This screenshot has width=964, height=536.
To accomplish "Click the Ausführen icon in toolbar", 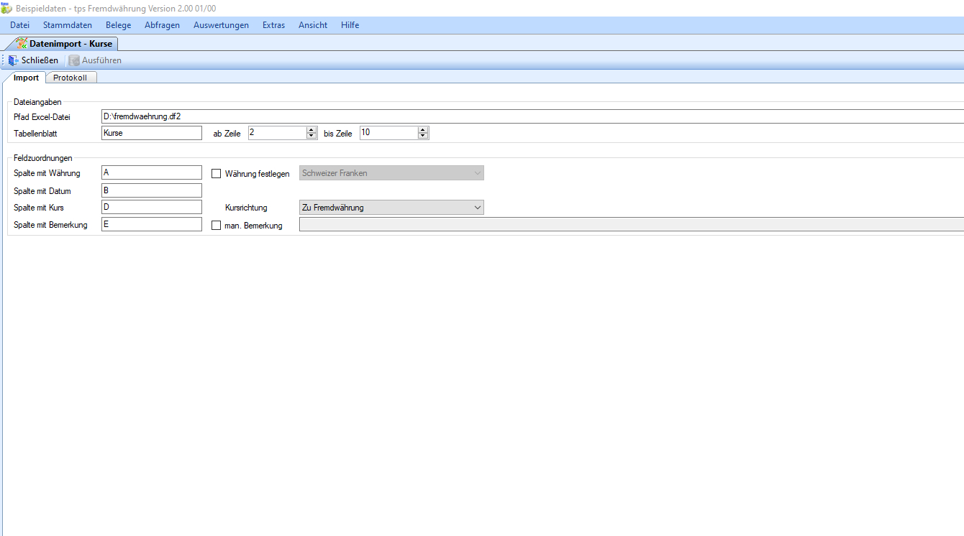I will point(74,60).
